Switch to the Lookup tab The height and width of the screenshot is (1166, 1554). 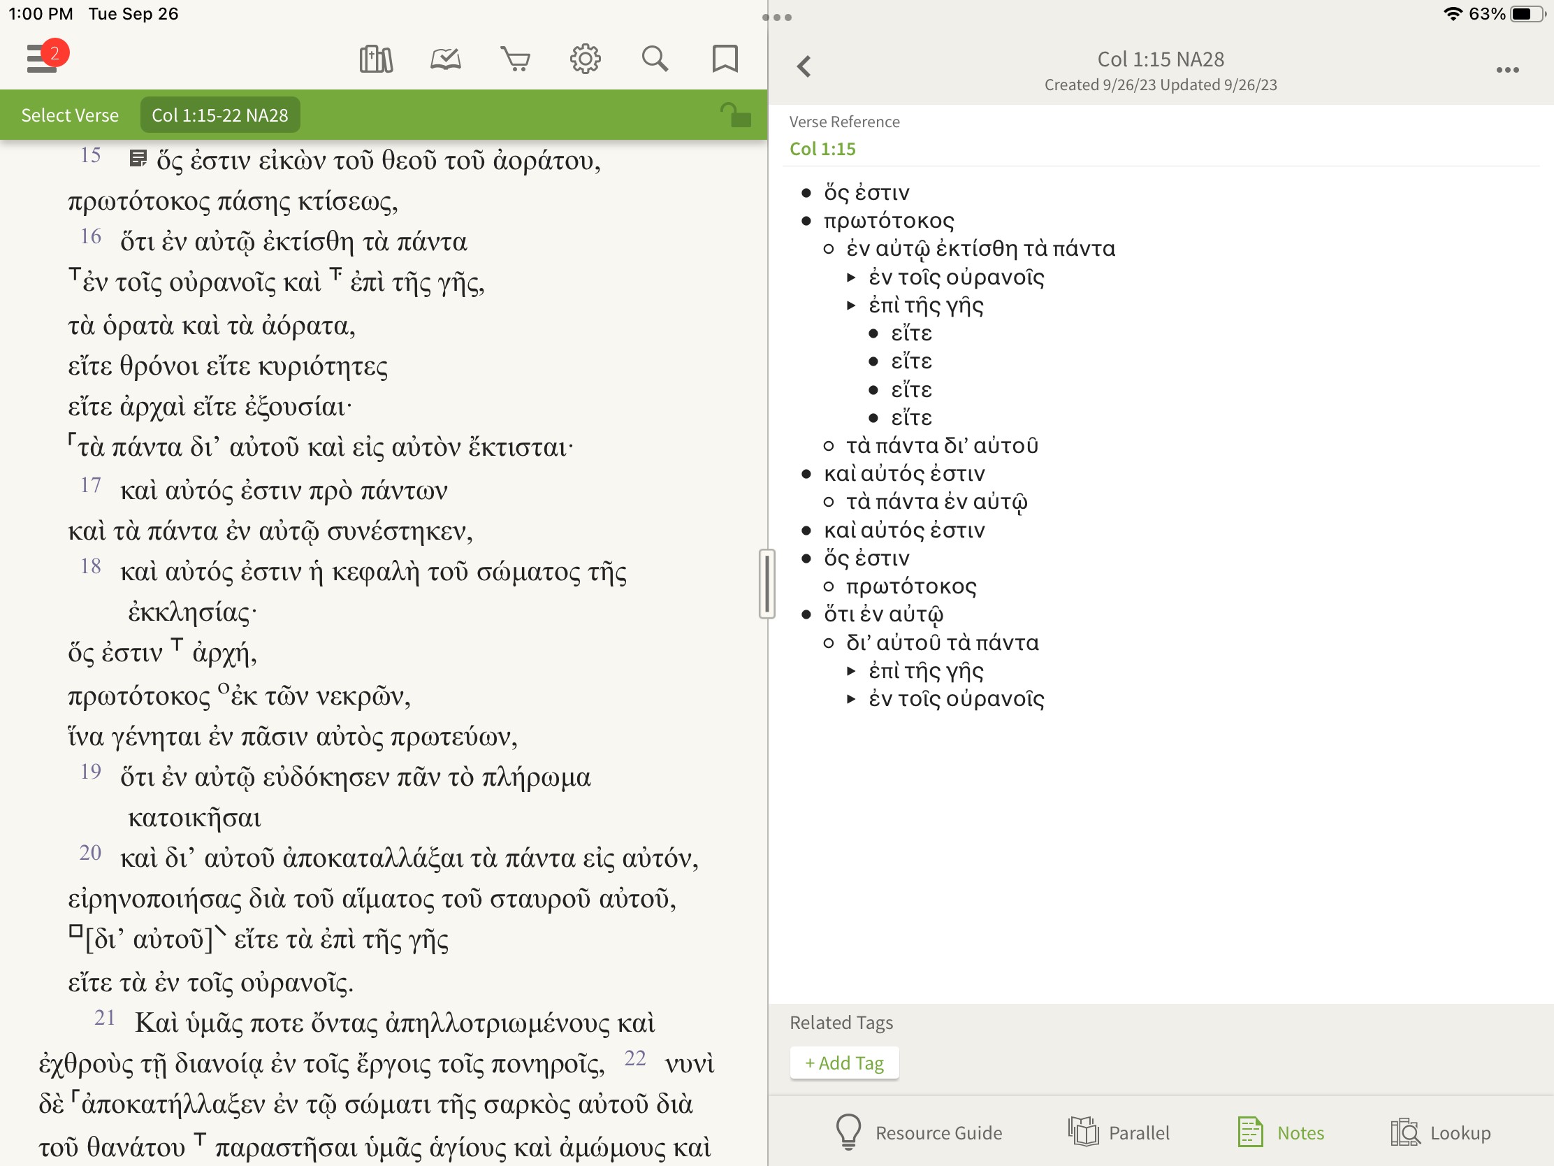1440,1132
